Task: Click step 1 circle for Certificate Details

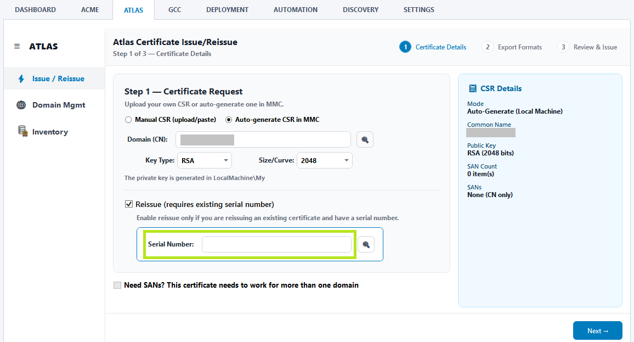Action: point(405,47)
